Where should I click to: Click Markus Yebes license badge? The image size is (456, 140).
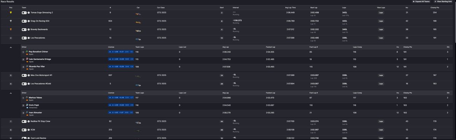121,98
